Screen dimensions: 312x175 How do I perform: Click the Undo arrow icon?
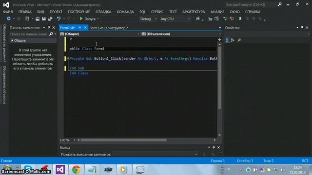[x=58, y=18]
